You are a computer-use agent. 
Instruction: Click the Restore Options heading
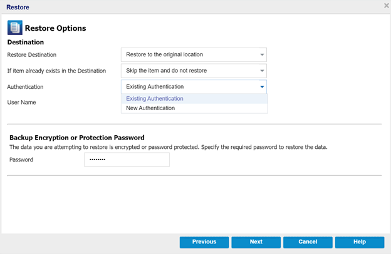[x=55, y=28]
